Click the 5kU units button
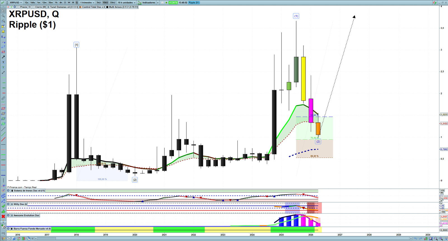 [99, 3]
